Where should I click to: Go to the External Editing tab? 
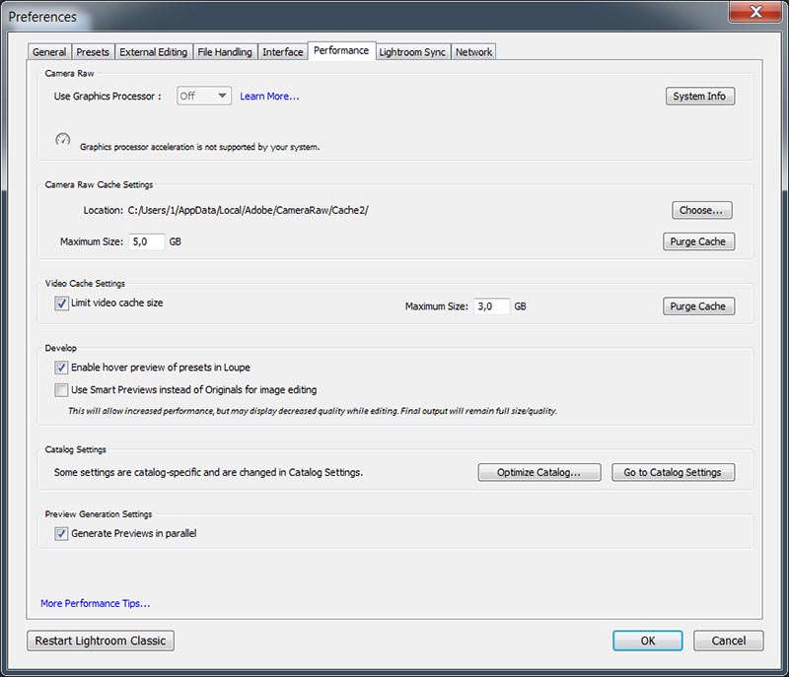[x=154, y=52]
